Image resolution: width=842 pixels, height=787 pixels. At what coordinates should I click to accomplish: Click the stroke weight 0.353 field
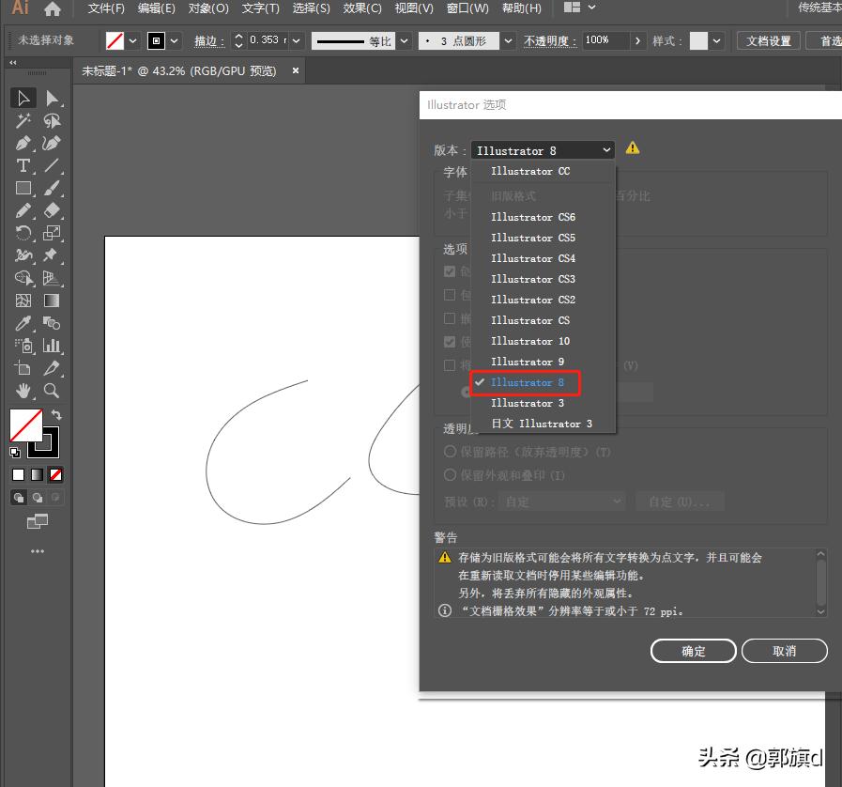click(267, 40)
